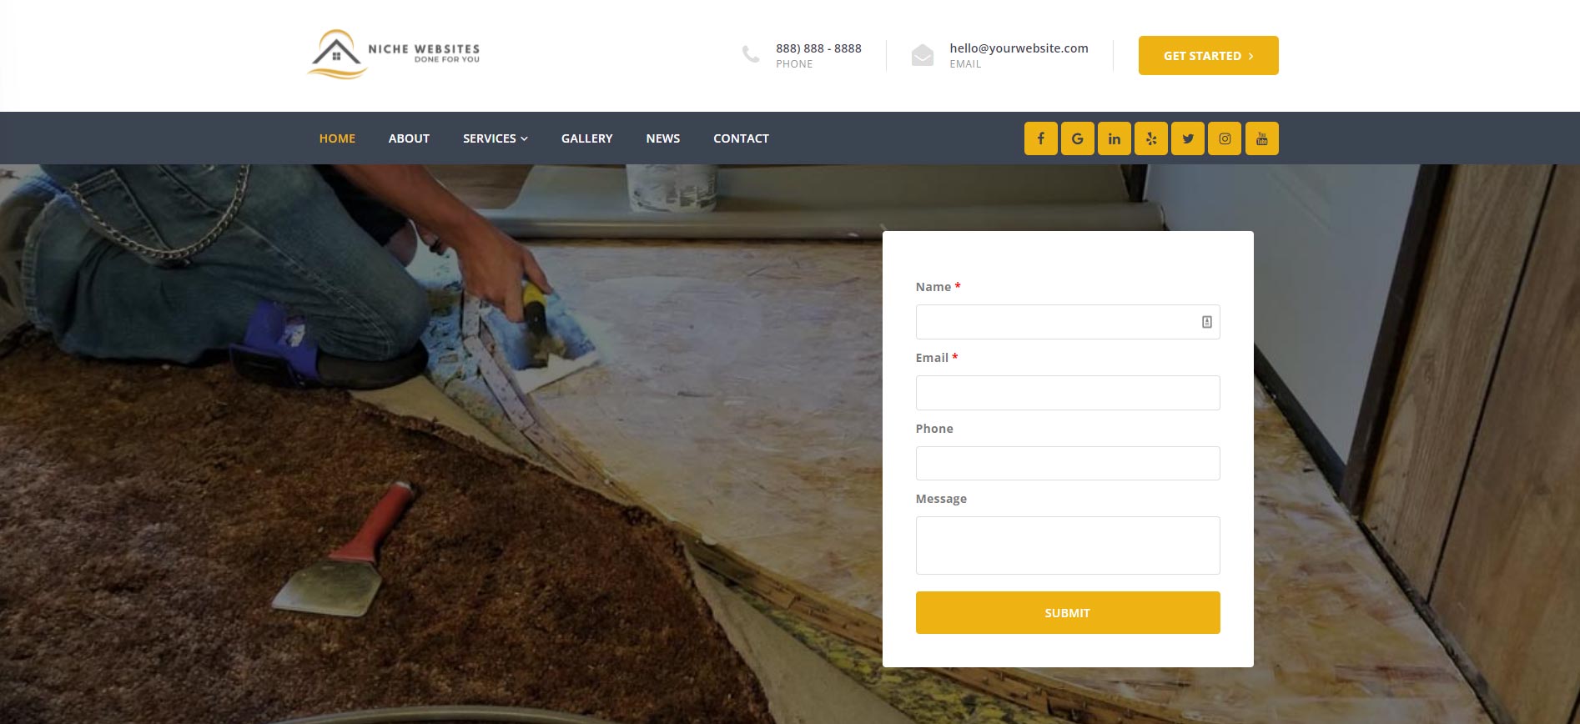1580x724 pixels.
Task: Open the LinkedIn social icon
Action: click(x=1115, y=138)
